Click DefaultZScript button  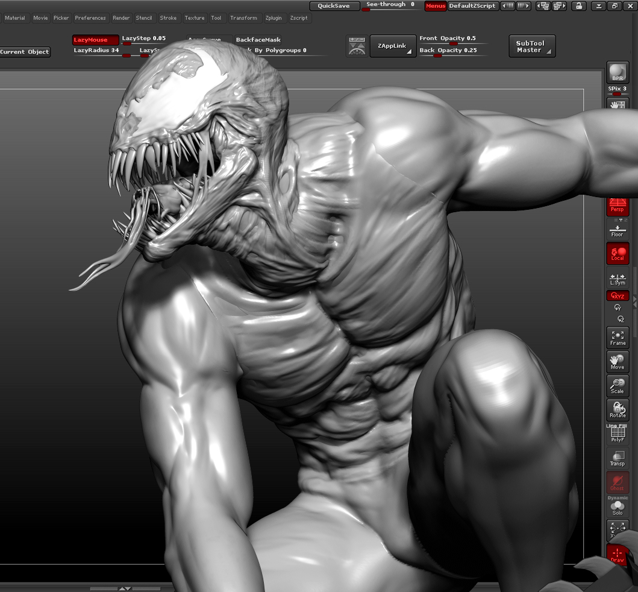(473, 5)
